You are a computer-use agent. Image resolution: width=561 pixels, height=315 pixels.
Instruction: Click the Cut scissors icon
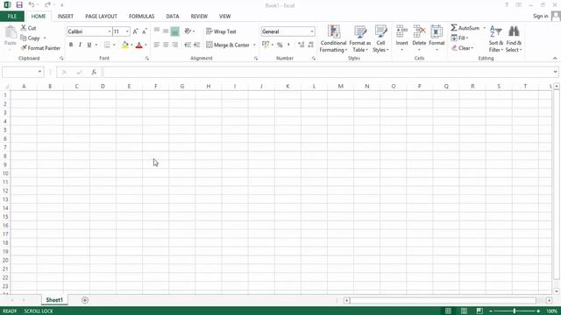pyautogui.click(x=24, y=27)
